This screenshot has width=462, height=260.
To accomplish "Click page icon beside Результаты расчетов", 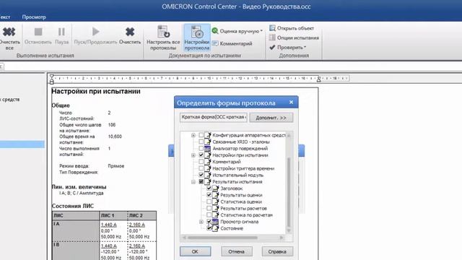I will click(216, 209).
